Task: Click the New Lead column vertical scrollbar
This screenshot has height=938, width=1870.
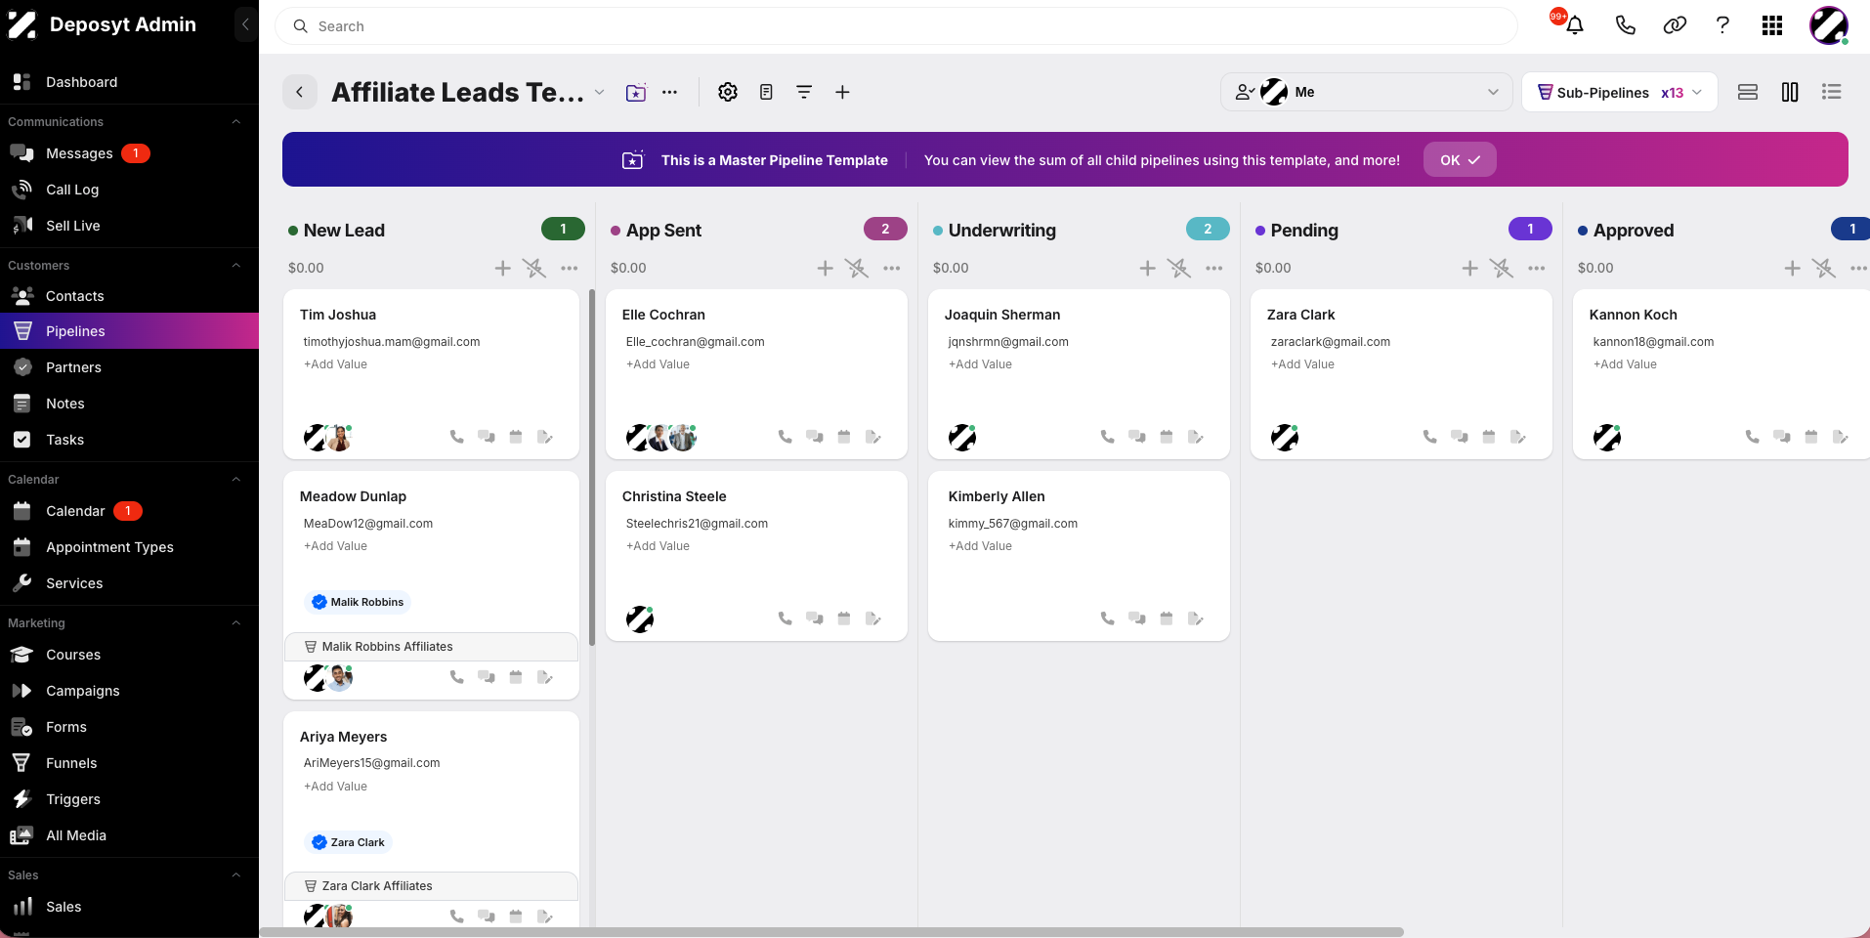Action: (x=592, y=467)
